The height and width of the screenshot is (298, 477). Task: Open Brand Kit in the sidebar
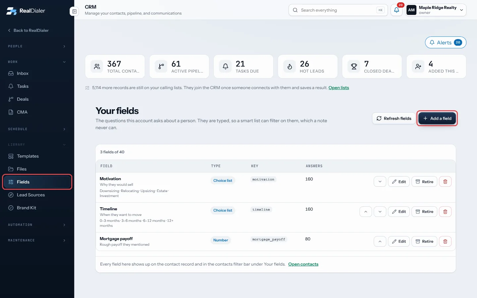pyautogui.click(x=37, y=208)
